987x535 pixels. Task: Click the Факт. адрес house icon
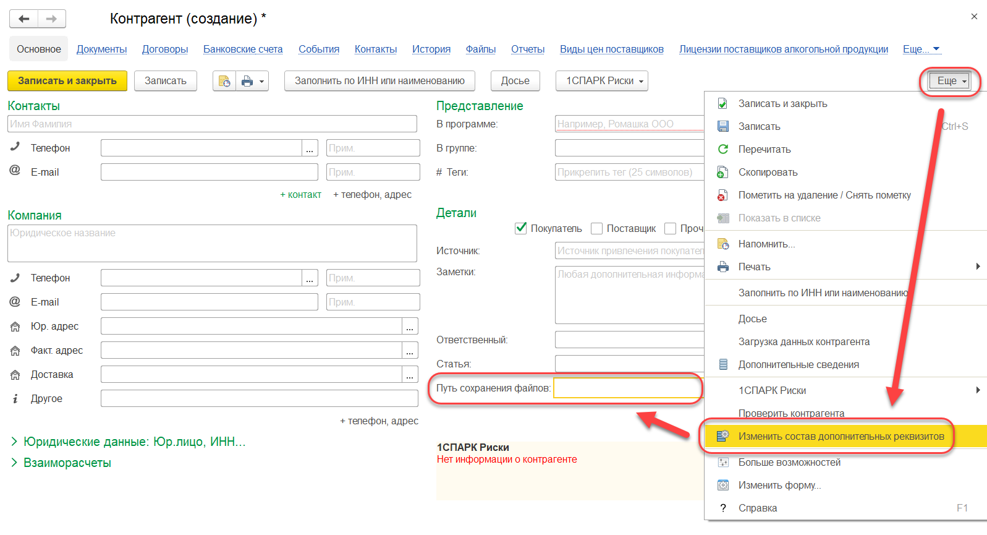[15, 350]
